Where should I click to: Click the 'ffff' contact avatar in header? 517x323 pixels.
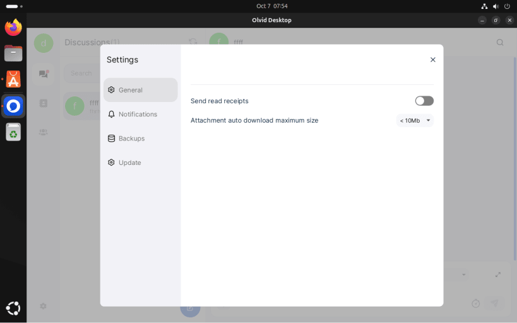pyautogui.click(x=219, y=40)
